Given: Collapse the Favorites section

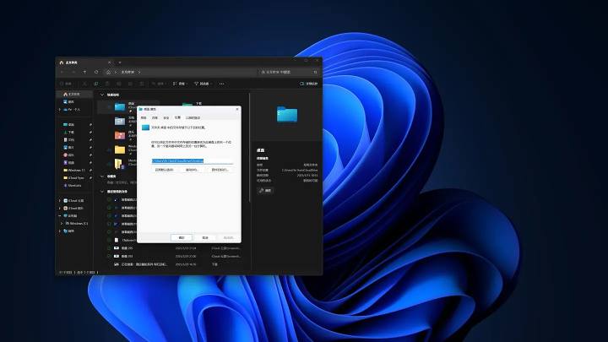Looking at the screenshot, I should [102, 176].
